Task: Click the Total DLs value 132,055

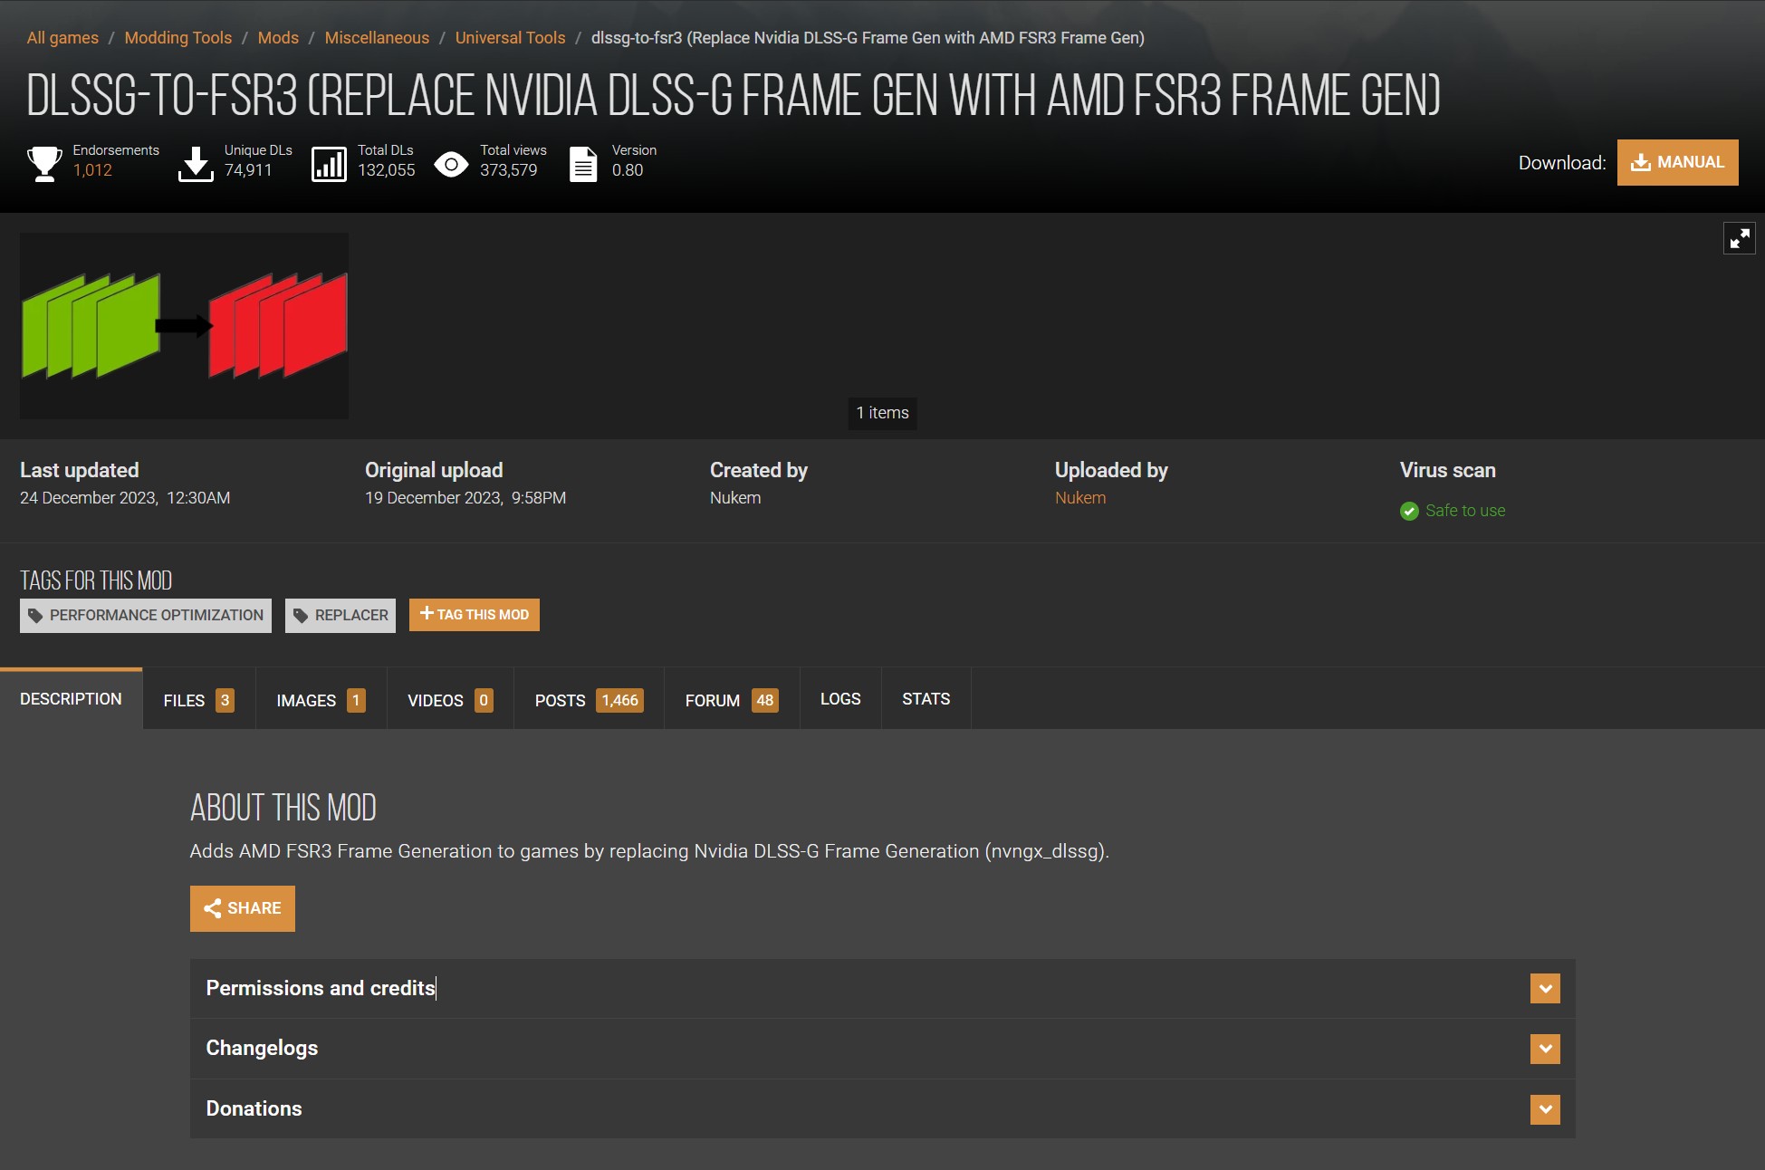Action: click(x=387, y=170)
